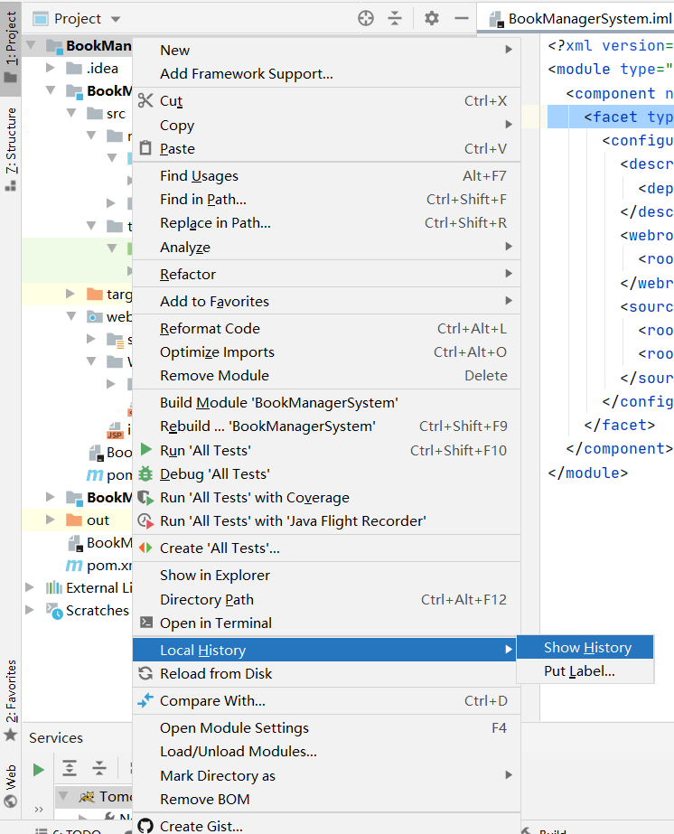The height and width of the screenshot is (834, 674).
Task: Click the orange out folder icon
Action: [73, 520]
